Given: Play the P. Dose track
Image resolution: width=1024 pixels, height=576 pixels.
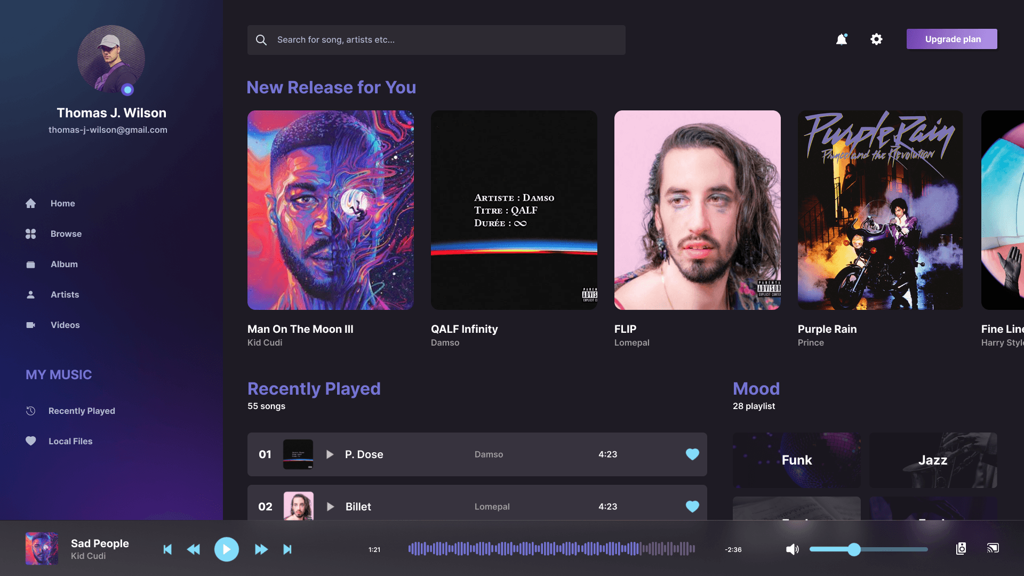Looking at the screenshot, I should pyautogui.click(x=330, y=454).
